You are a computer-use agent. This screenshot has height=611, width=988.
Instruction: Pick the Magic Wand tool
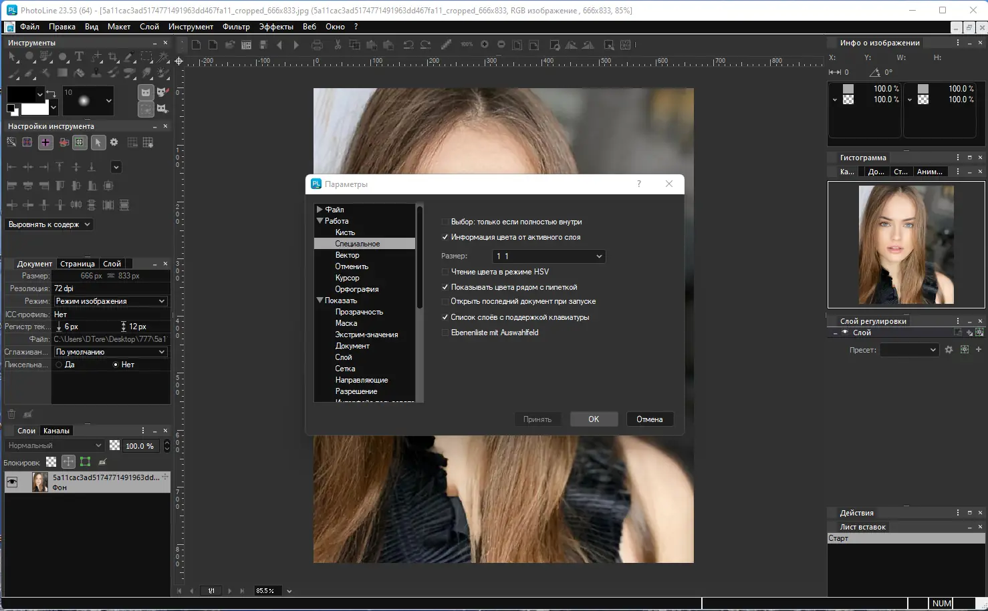click(x=163, y=57)
